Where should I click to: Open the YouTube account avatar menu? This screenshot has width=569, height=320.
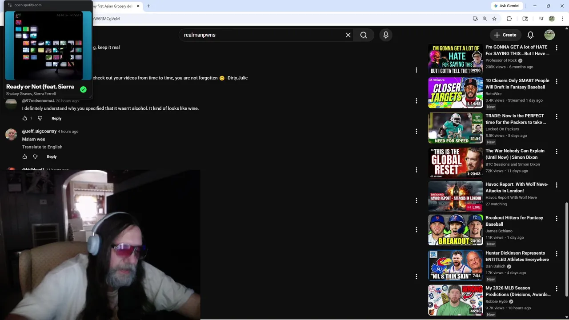[x=549, y=35]
